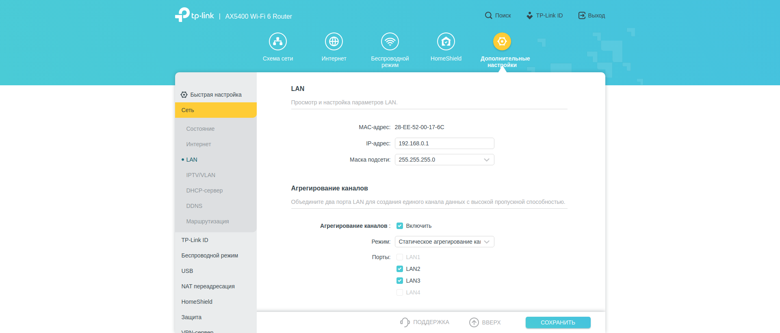
Task: Expand the Беспроводной режим sidebar section
Action: [x=210, y=255]
